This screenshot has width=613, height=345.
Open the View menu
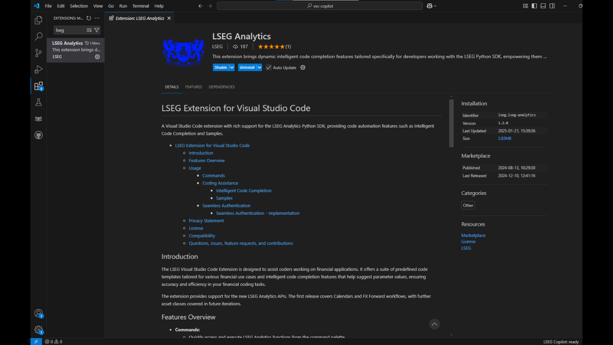click(x=98, y=6)
